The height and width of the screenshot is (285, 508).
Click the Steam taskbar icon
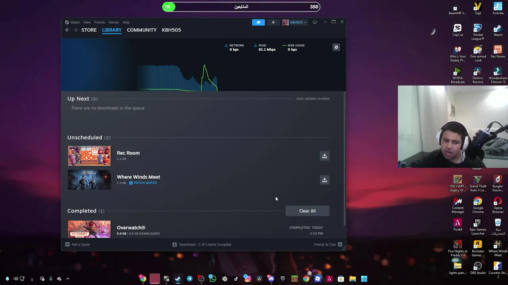(178, 279)
